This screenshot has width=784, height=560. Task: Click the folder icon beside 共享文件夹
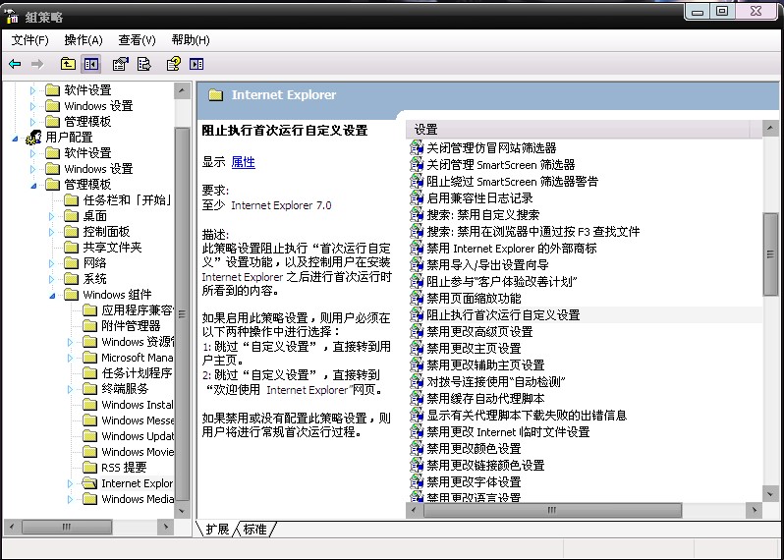pyautogui.click(x=72, y=247)
